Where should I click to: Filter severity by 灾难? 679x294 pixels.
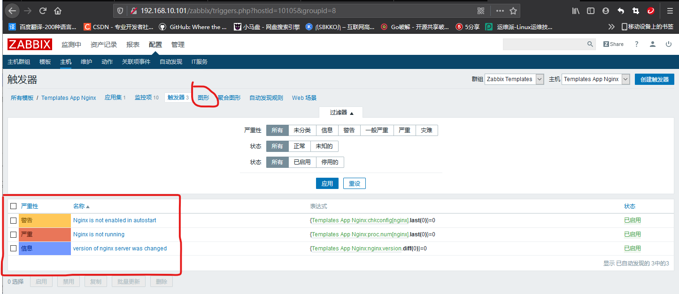coord(426,130)
